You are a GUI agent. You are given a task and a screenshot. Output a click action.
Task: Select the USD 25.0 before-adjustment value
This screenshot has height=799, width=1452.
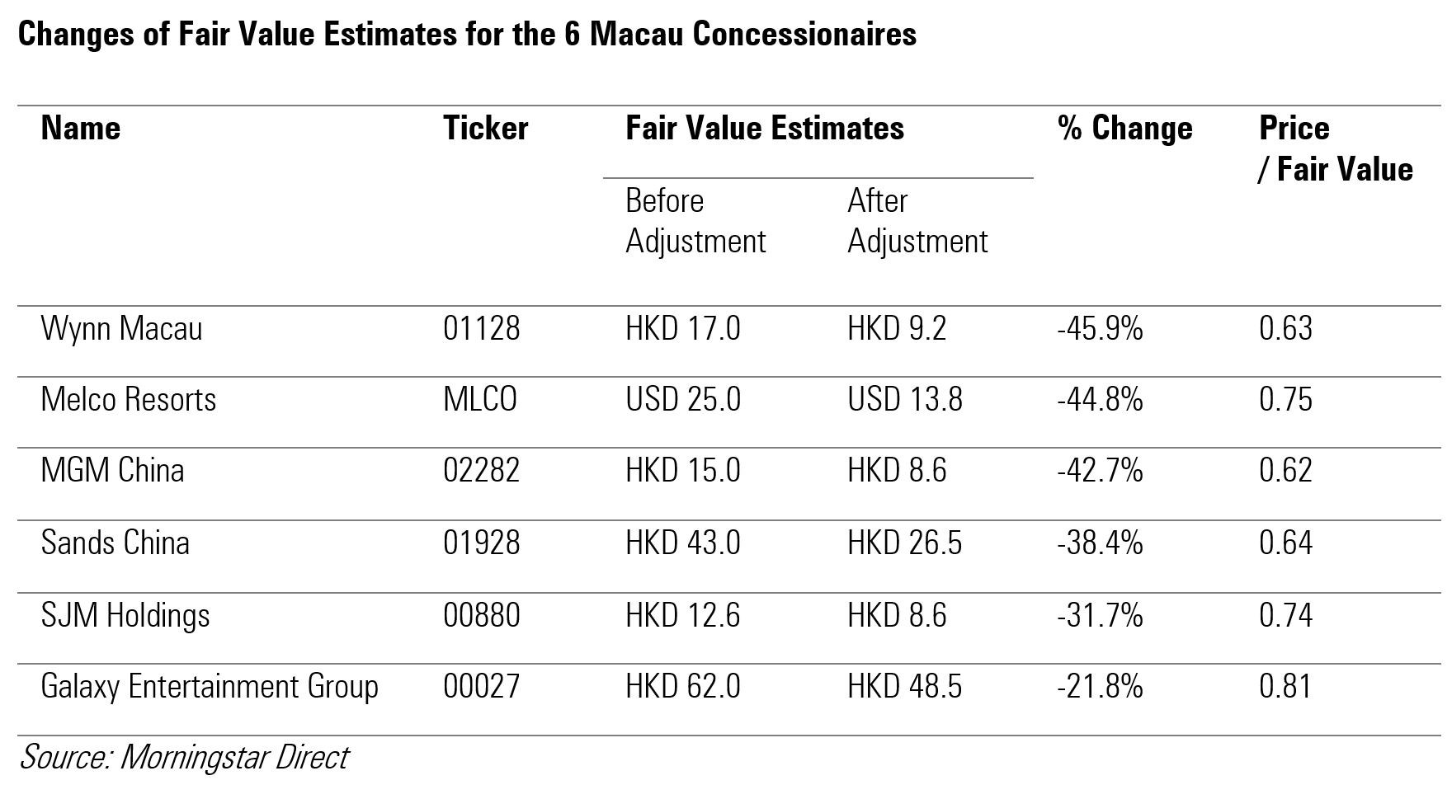point(683,400)
